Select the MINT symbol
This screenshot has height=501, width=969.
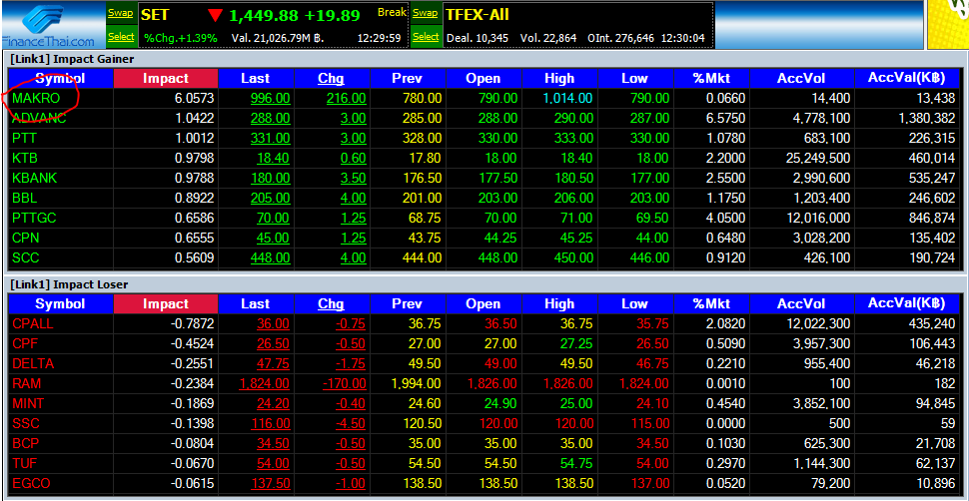point(28,404)
